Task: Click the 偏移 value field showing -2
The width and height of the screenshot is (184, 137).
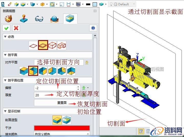Action: (x=55, y=88)
